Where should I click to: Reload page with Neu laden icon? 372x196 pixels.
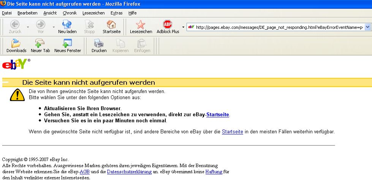[x=67, y=24]
